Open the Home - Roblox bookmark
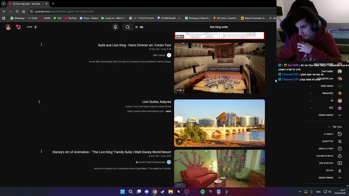Viewport: 349px width, 196px height. [x=89, y=18]
